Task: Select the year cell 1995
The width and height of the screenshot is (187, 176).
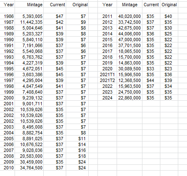Action: coord(7,69)
